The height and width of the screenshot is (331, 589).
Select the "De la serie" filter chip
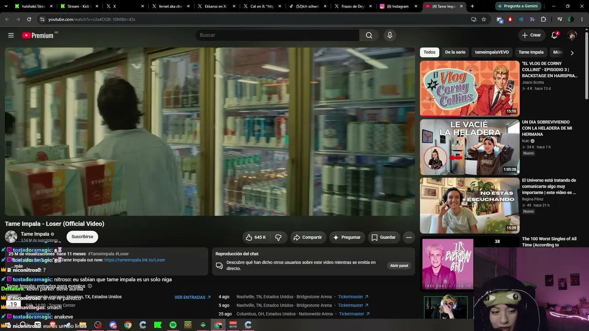point(455,52)
